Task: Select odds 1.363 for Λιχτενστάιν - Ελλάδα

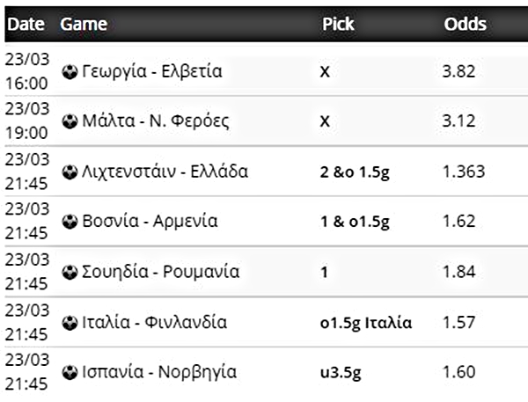Action: (x=464, y=172)
